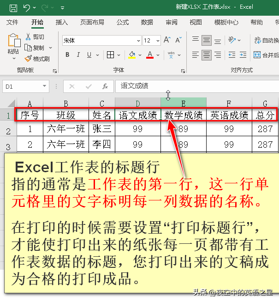279x302 pixels.
Task: Open the 帮助 ribbon tab
Action: coord(256,22)
